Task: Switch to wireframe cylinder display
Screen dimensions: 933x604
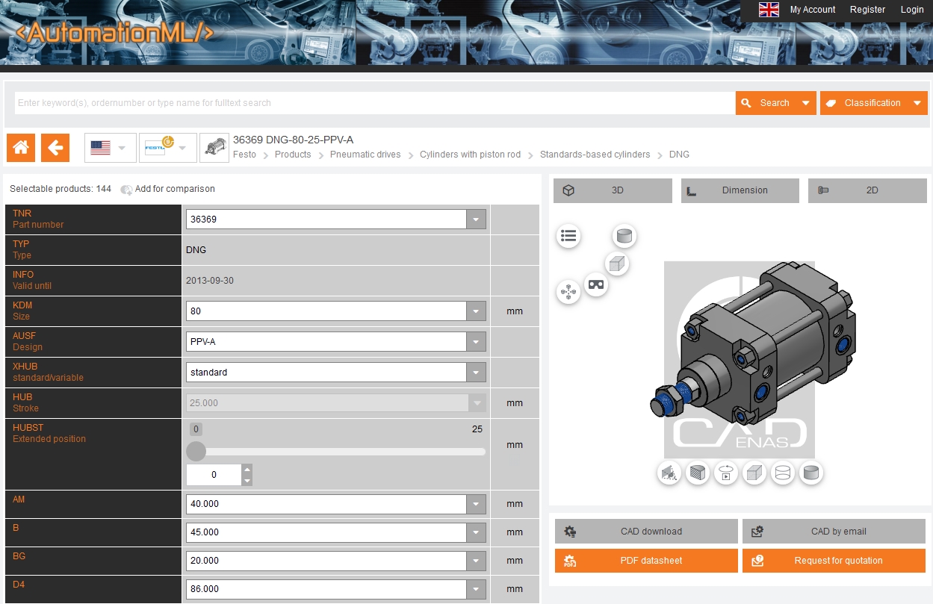Action: coord(782,473)
